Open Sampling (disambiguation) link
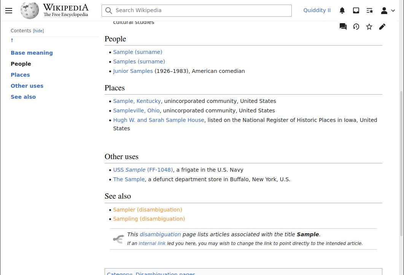This screenshot has width=404, height=275. 149,219
